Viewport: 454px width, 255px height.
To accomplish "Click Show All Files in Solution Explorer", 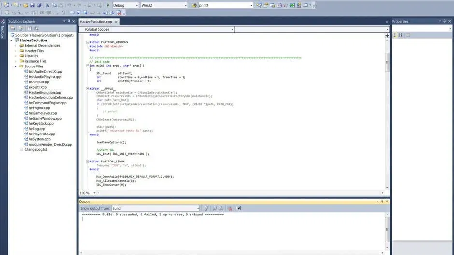I will click(x=21, y=28).
